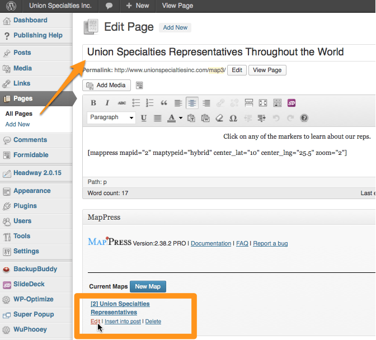The width and height of the screenshot is (376, 340).
Task: Align text left
Action: [178, 103]
